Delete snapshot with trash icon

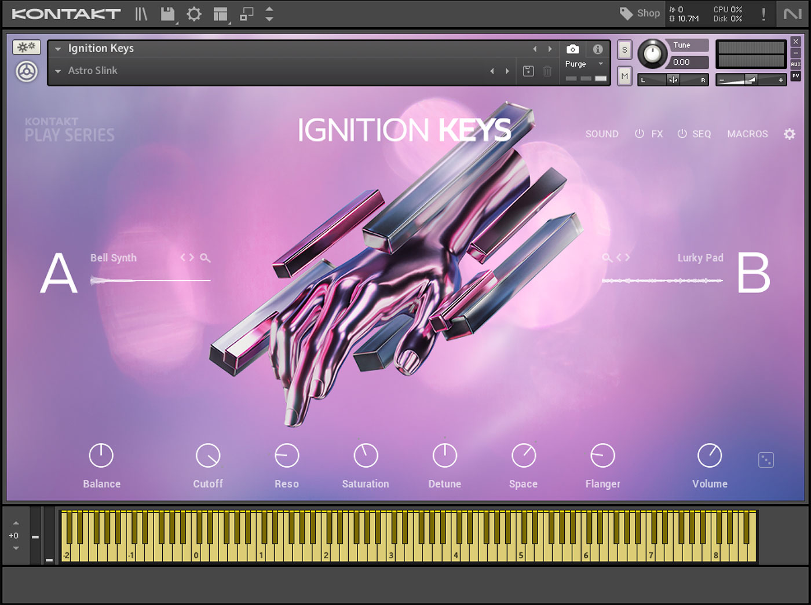(x=547, y=71)
